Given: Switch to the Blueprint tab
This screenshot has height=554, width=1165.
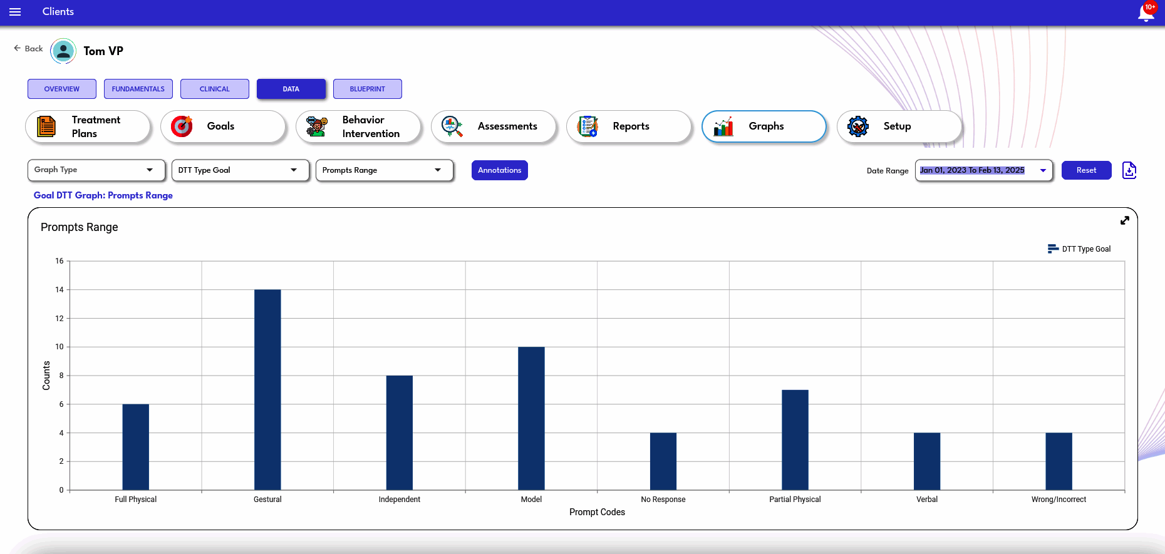Looking at the screenshot, I should [368, 89].
